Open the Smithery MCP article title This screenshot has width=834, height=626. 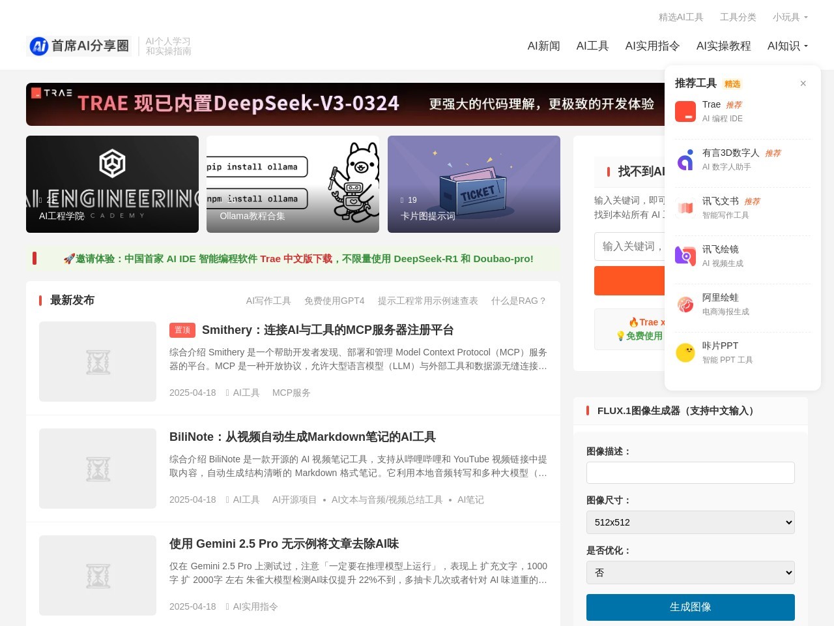(x=328, y=330)
